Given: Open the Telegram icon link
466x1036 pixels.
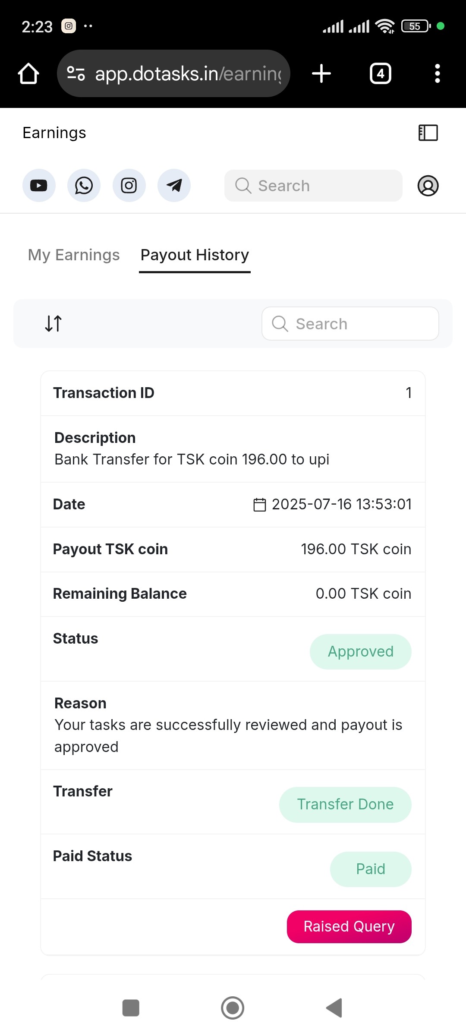Looking at the screenshot, I should (174, 186).
